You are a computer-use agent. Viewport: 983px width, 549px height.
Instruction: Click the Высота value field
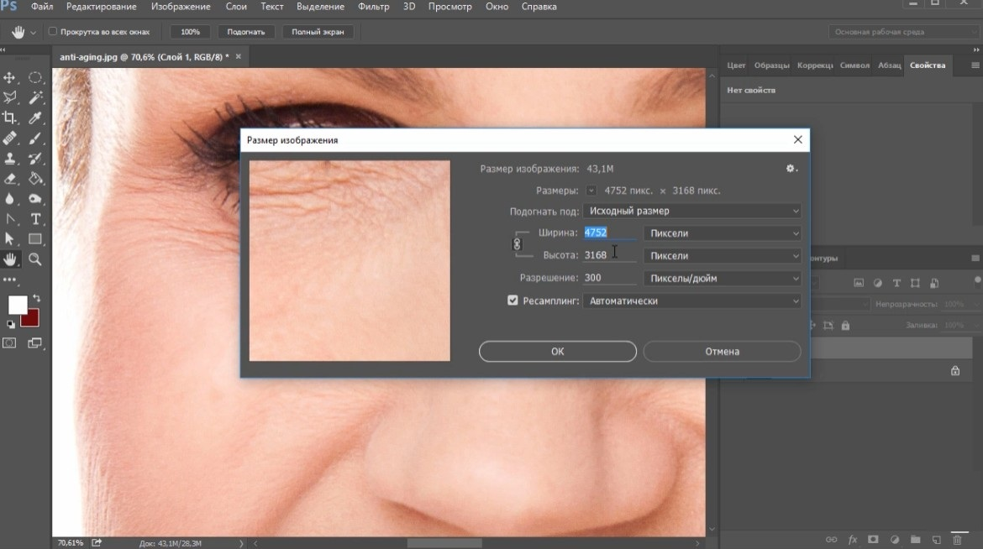click(609, 255)
